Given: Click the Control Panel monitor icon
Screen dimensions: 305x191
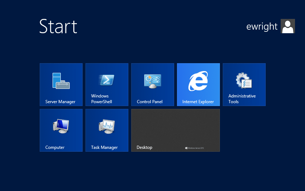Looking at the screenshot, I should 152,81.
